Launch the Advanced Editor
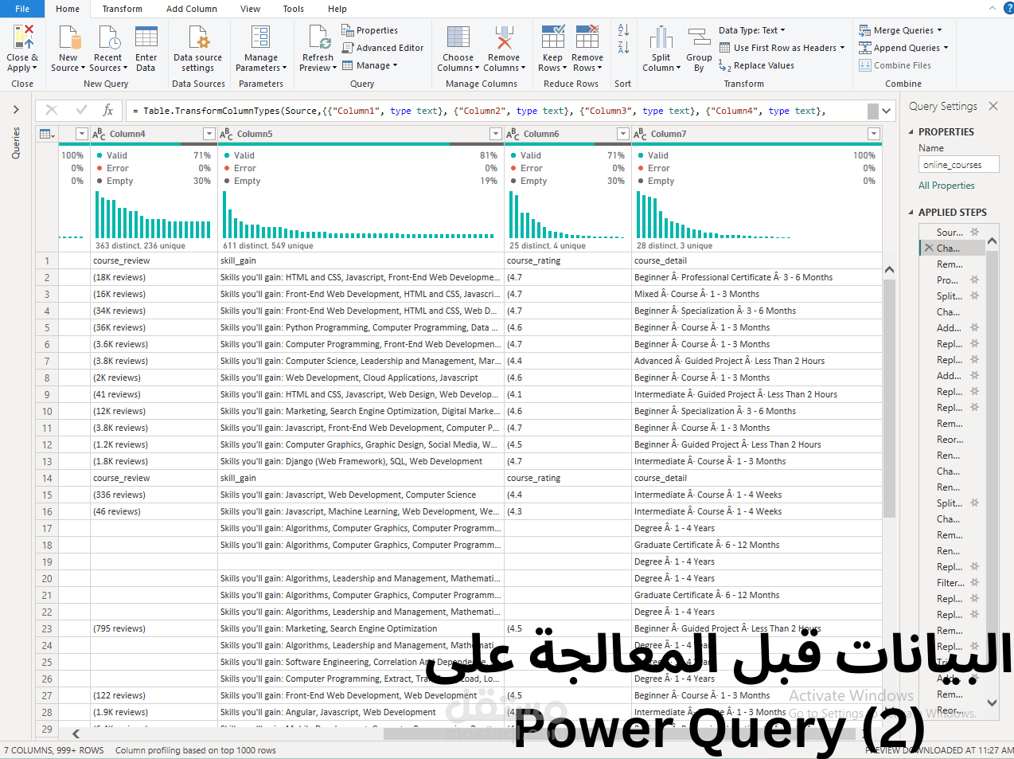The image size is (1014, 759). [383, 48]
